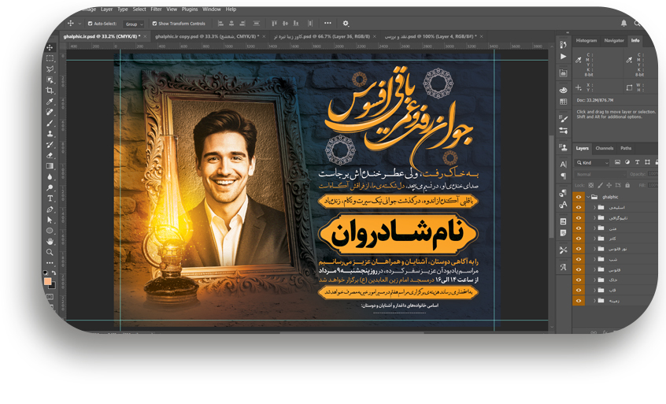Toggle the Auto-Select checkbox
This screenshot has height=404, width=666.
click(x=91, y=24)
